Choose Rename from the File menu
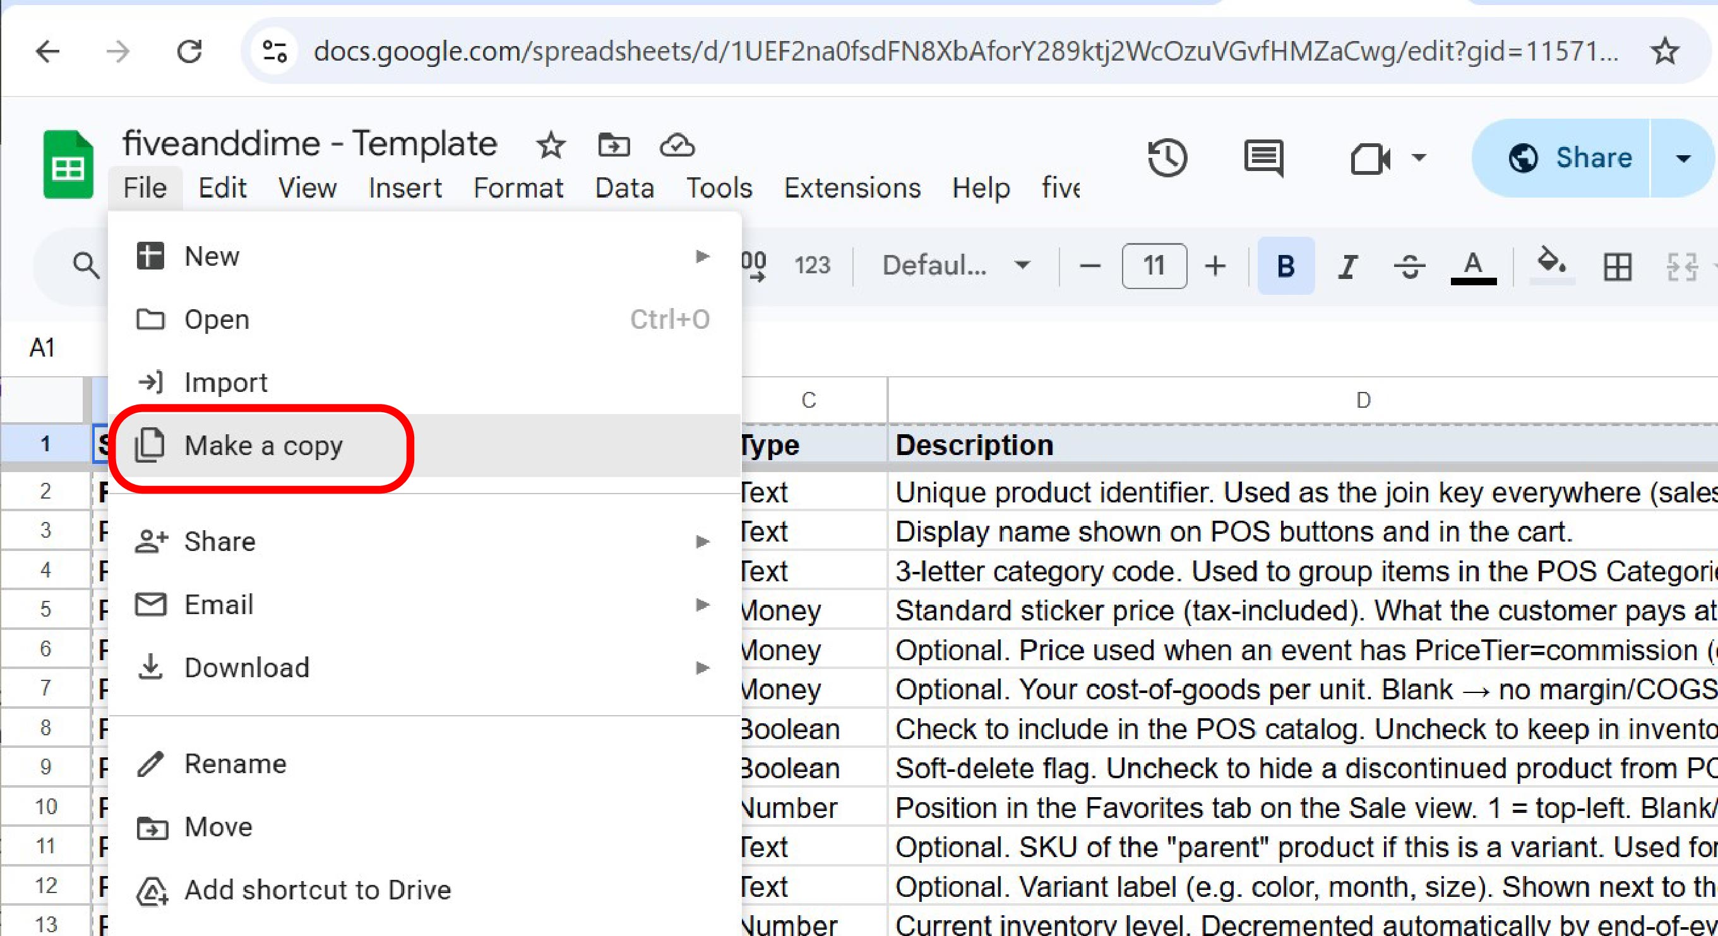 point(424,763)
